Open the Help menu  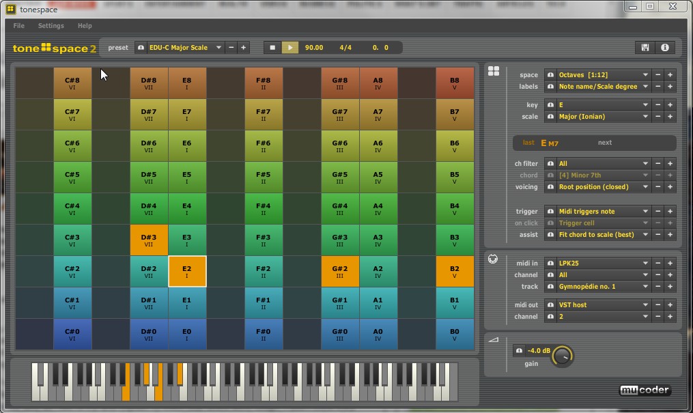point(85,26)
